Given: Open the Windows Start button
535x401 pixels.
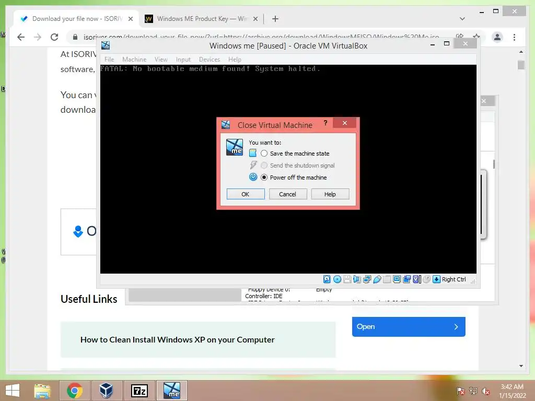Looking at the screenshot, I should [13, 391].
